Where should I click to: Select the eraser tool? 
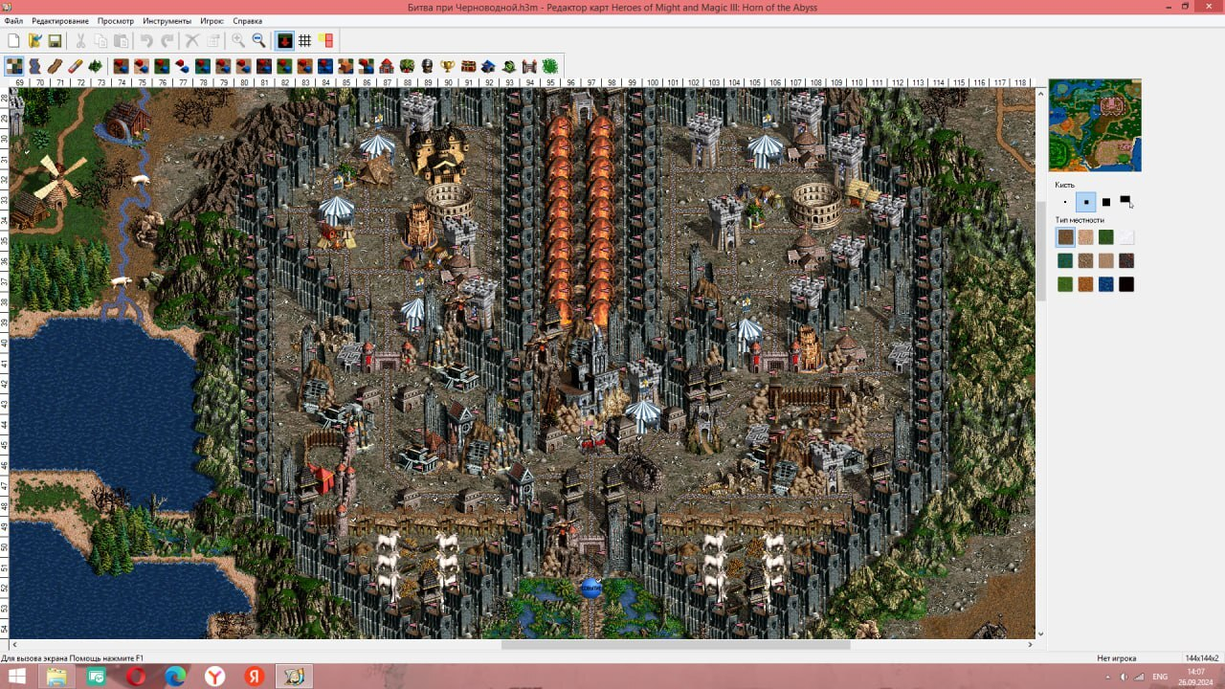[76, 66]
